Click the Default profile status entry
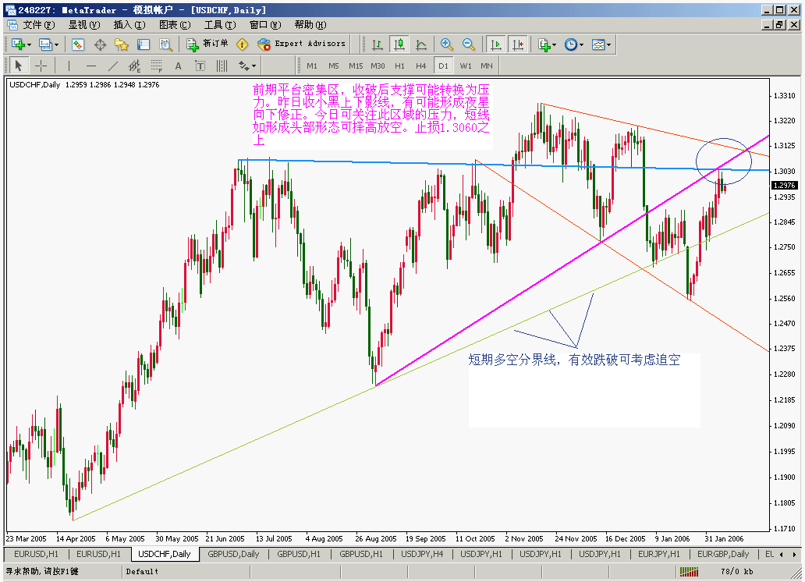The image size is (805, 582). pos(142,571)
